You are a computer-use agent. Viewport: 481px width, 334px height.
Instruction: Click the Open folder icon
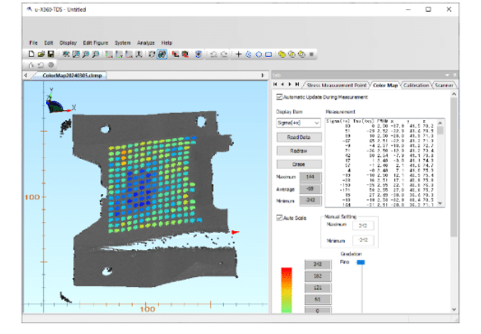click(x=42, y=54)
